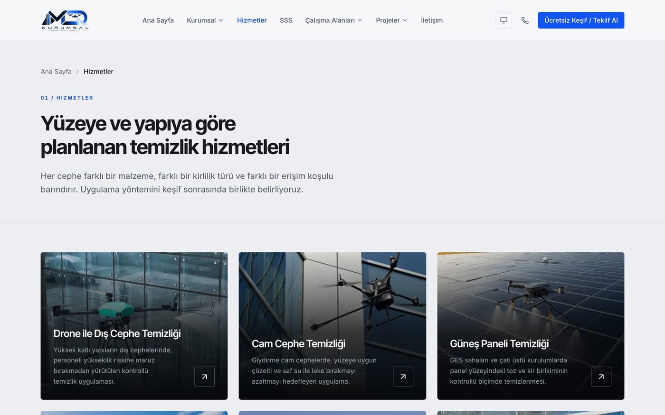Open the Hizmetler navigation item
The height and width of the screenshot is (415, 665).
coord(252,20)
